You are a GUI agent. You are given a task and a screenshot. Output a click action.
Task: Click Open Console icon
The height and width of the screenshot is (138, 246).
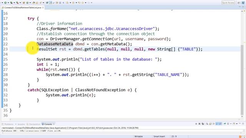[234, 124]
